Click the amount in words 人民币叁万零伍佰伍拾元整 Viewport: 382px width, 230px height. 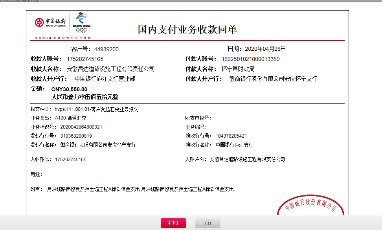[85, 96]
